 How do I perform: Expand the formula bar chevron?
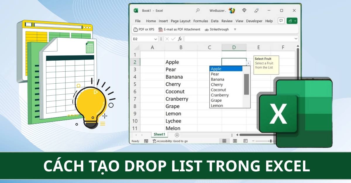pos(296,39)
